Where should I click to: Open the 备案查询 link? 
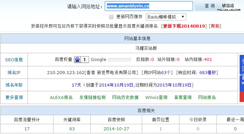[183, 98]
